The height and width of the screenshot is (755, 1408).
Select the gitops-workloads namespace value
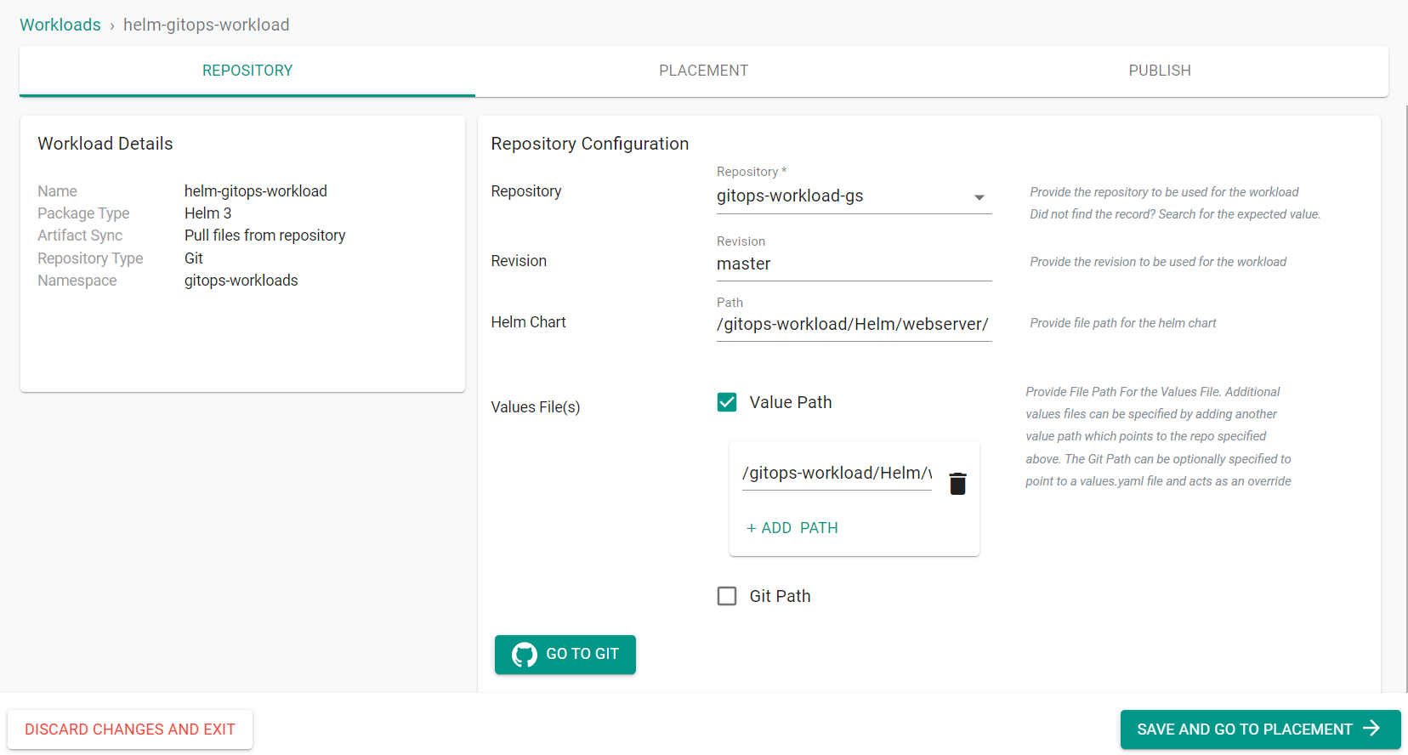click(x=241, y=281)
